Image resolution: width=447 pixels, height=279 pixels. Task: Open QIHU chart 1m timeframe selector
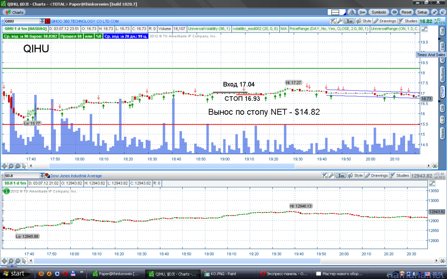[349, 21]
